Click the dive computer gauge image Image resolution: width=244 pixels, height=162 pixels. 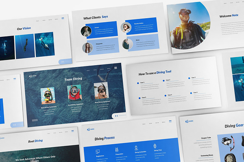[230, 158]
